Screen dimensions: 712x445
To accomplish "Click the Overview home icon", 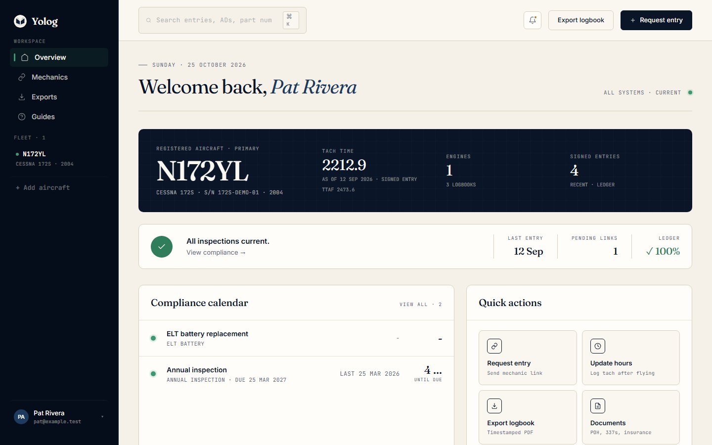I will [x=25, y=57].
